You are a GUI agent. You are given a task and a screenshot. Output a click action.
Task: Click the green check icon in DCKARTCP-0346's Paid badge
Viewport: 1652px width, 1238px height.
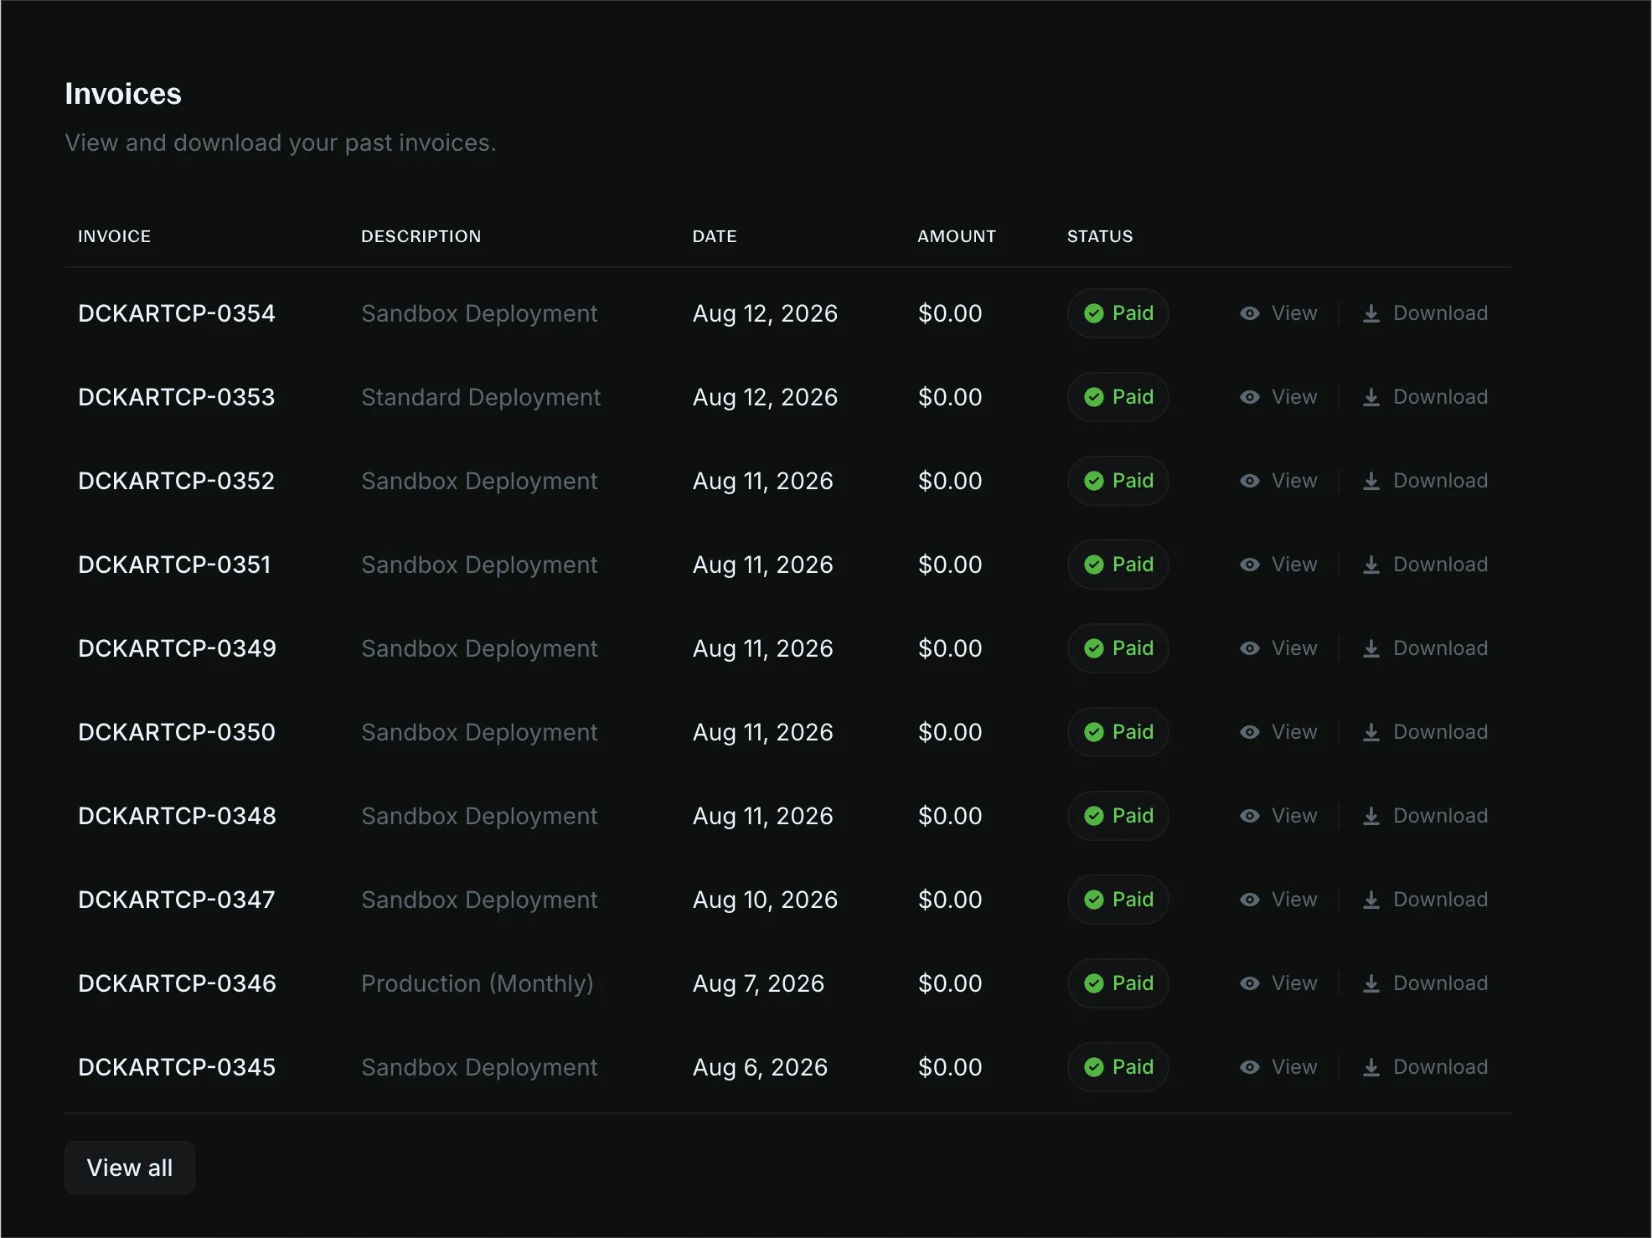pyautogui.click(x=1094, y=983)
